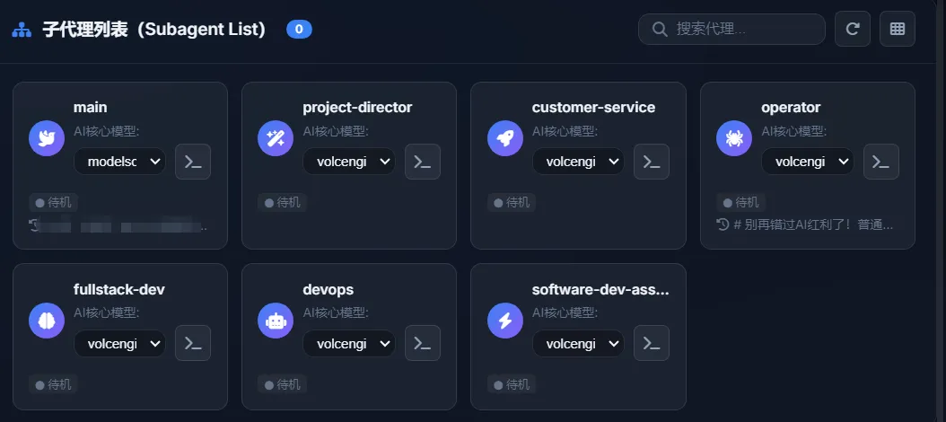The width and height of the screenshot is (946, 422).
Task: Expand fullstack-dev's model selector
Action: coord(120,343)
